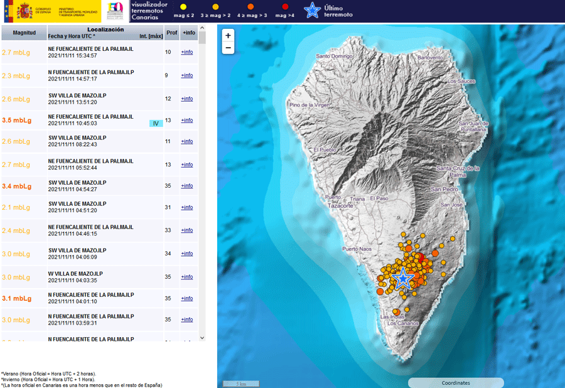Click the San Pedro map label
The height and width of the screenshot is (388, 565).
(x=444, y=189)
